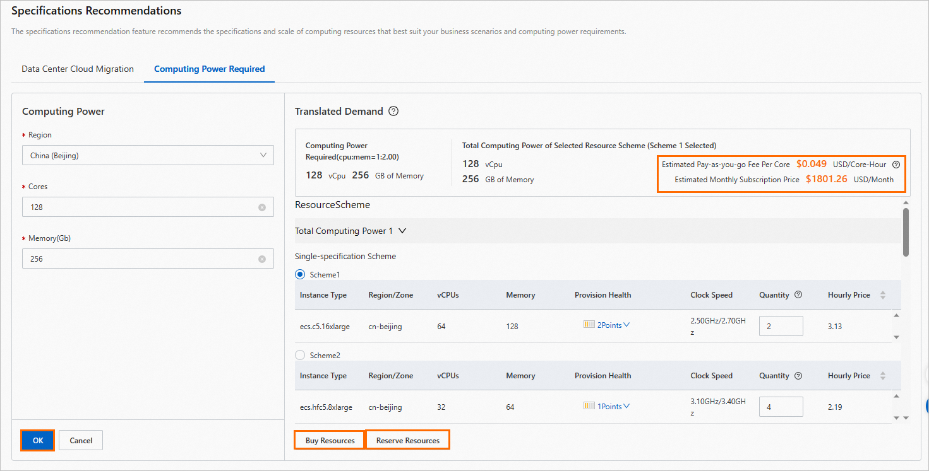Image resolution: width=929 pixels, height=471 pixels.
Task: Select the Scheme2 radio button
Action: [x=300, y=355]
